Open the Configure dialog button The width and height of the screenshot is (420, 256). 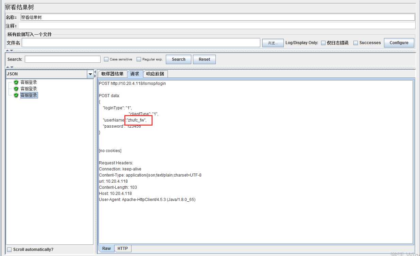click(399, 43)
